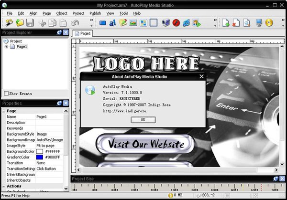Collapse the Page section in Properties
The width and height of the screenshot is (287, 200).
(4, 111)
